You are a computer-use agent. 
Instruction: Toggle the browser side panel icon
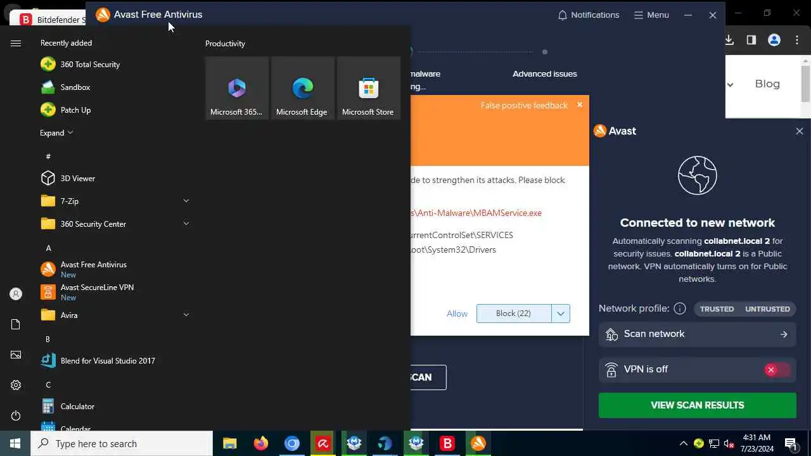point(751,40)
